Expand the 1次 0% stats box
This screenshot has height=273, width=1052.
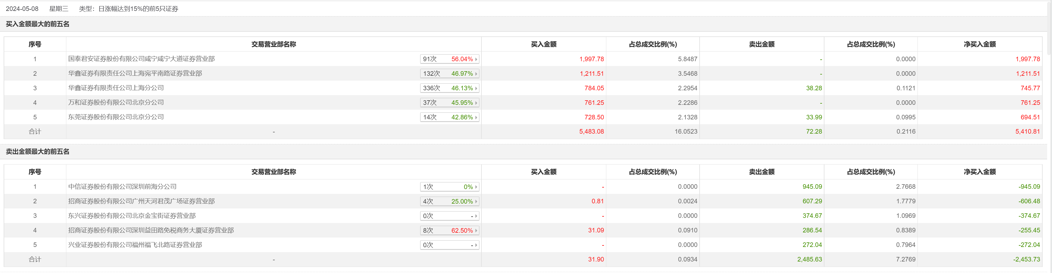(449, 187)
